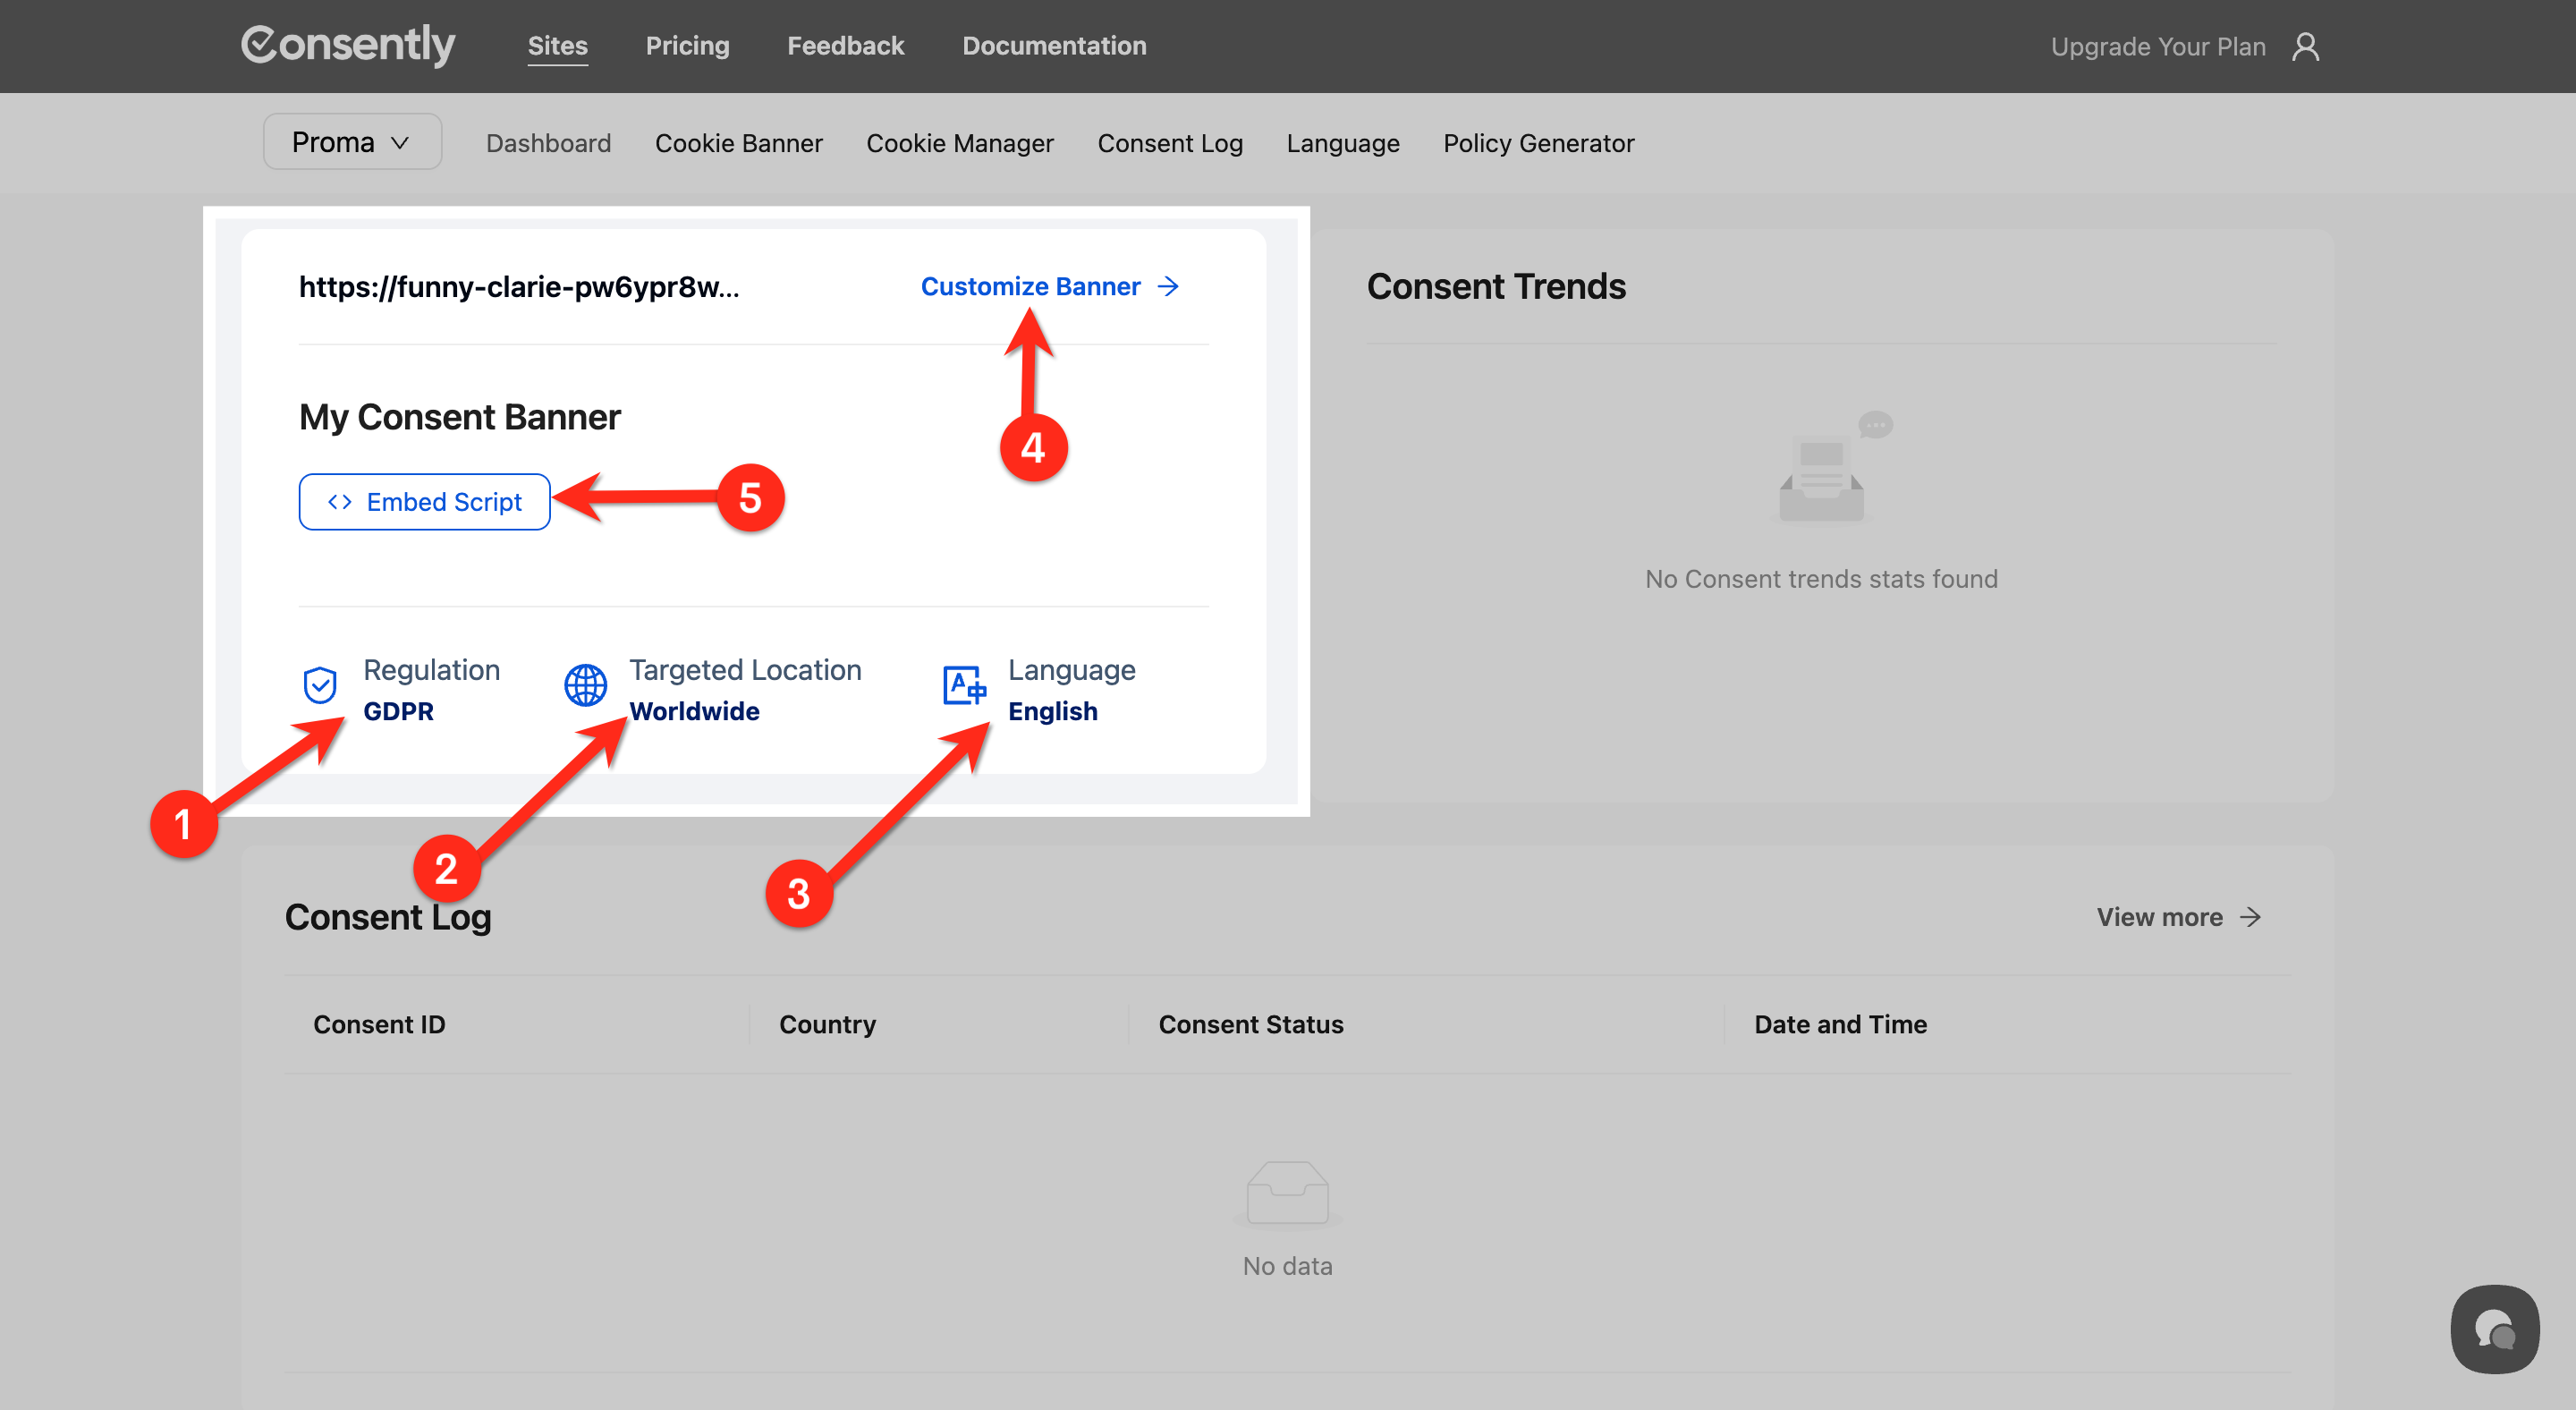Image resolution: width=2576 pixels, height=1410 pixels.
Task: Open the Pricing page
Action: [x=687, y=46]
